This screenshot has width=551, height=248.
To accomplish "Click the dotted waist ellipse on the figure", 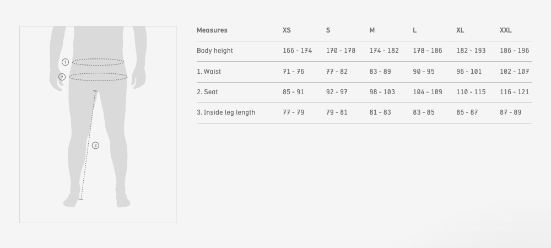I will [98, 62].
